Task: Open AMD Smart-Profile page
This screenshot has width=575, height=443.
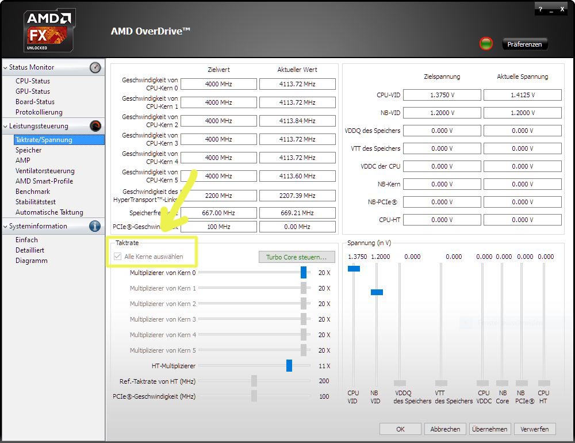Action: pos(44,181)
